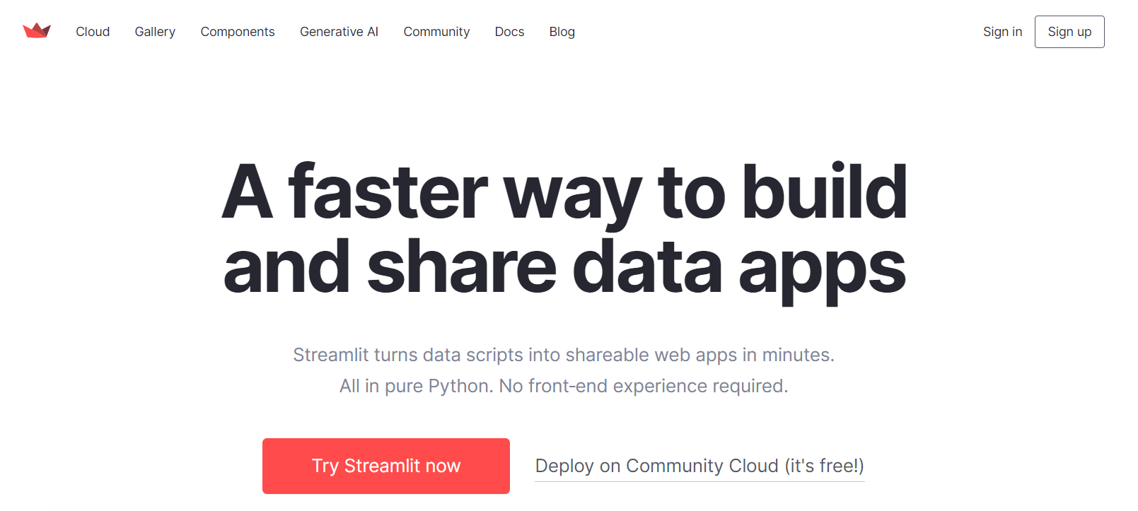Click the Sign in link

(1002, 32)
